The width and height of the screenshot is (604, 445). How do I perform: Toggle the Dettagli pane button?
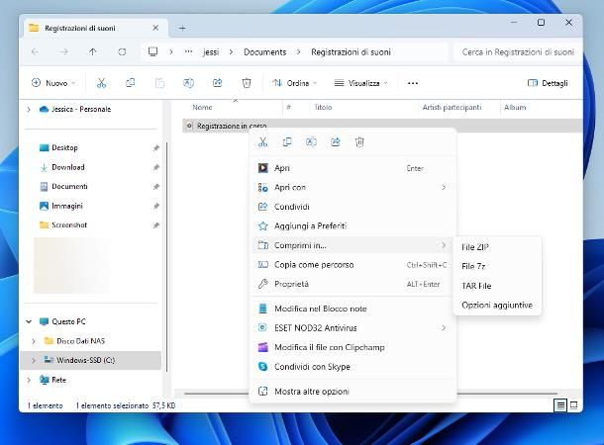point(548,83)
